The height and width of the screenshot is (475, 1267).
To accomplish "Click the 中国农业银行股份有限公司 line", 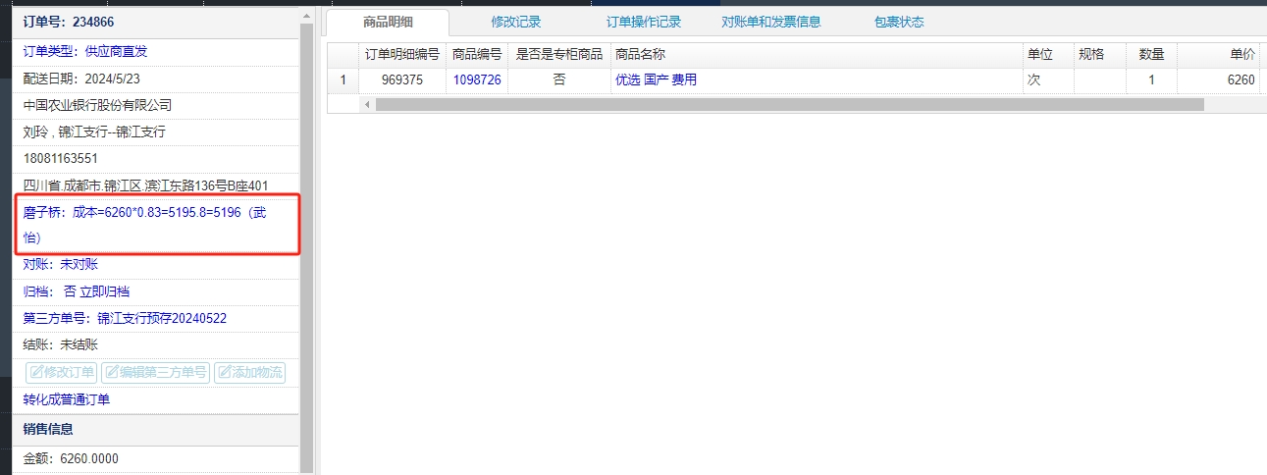I will point(97,105).
